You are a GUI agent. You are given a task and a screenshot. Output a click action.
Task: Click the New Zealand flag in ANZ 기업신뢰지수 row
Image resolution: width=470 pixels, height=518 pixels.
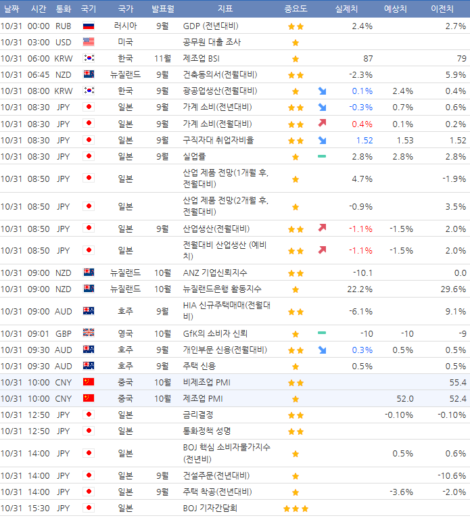pyautogui.click(x=89, y=273)
